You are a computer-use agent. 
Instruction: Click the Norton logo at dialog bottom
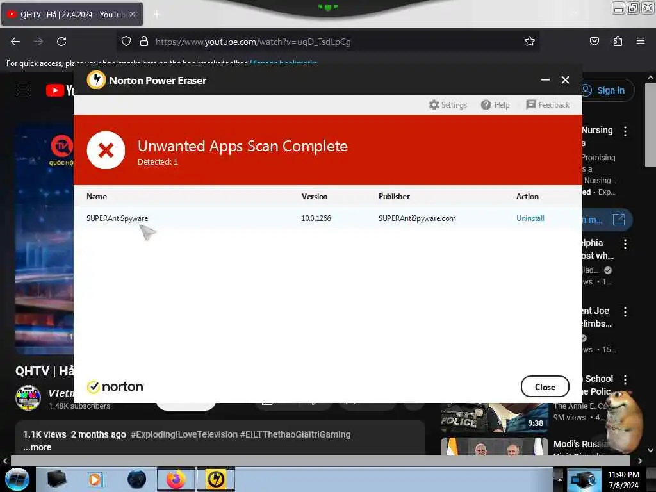(x=115, y=387)
